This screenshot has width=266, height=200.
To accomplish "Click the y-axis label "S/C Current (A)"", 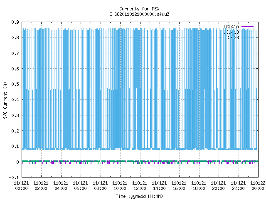I will [x=5, y=100].
